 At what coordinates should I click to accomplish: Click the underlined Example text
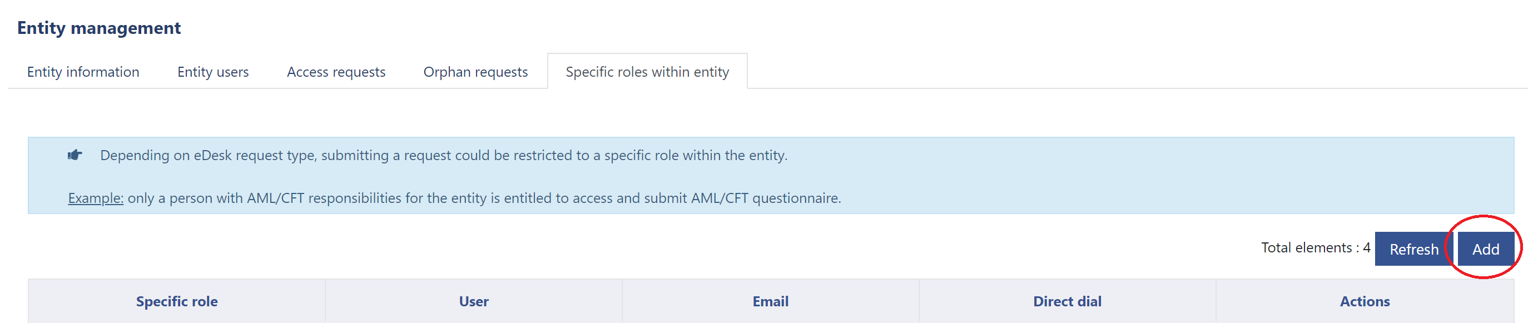(96, 198)
